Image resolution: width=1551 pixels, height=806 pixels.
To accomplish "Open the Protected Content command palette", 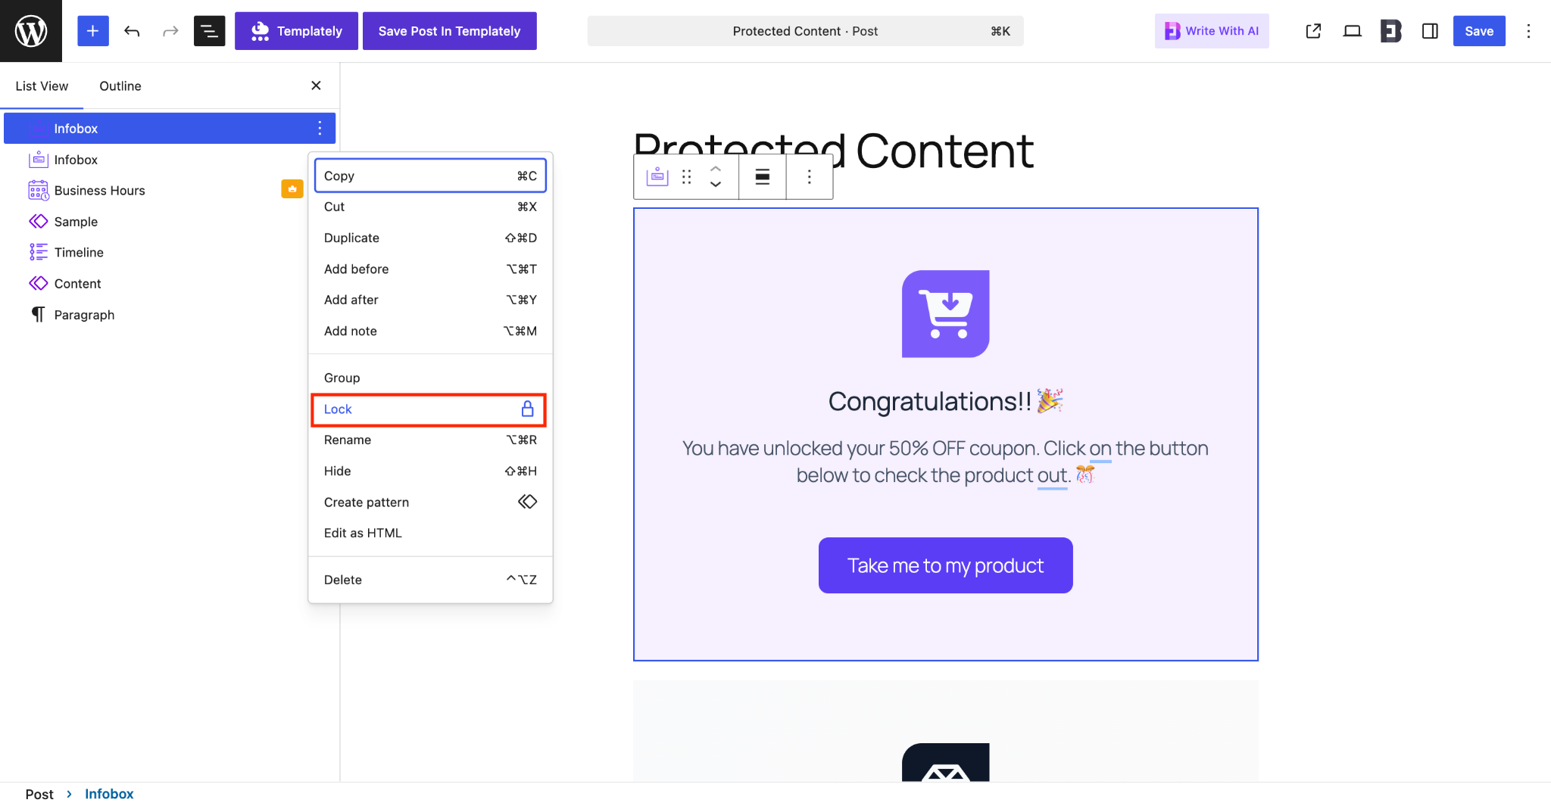I will (805, 31).
